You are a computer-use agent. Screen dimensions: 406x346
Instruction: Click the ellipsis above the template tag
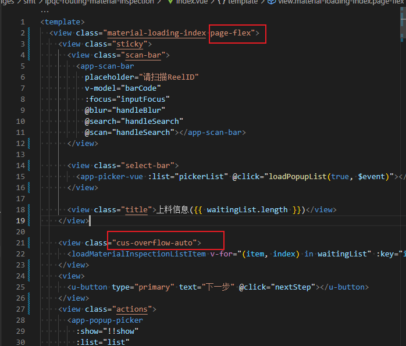pyautogui.click(x=46, y=11)
